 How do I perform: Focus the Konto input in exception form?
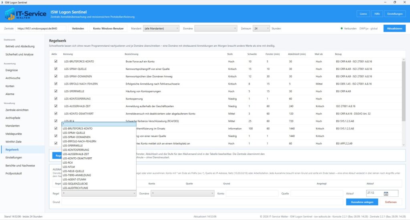[252, 193]
